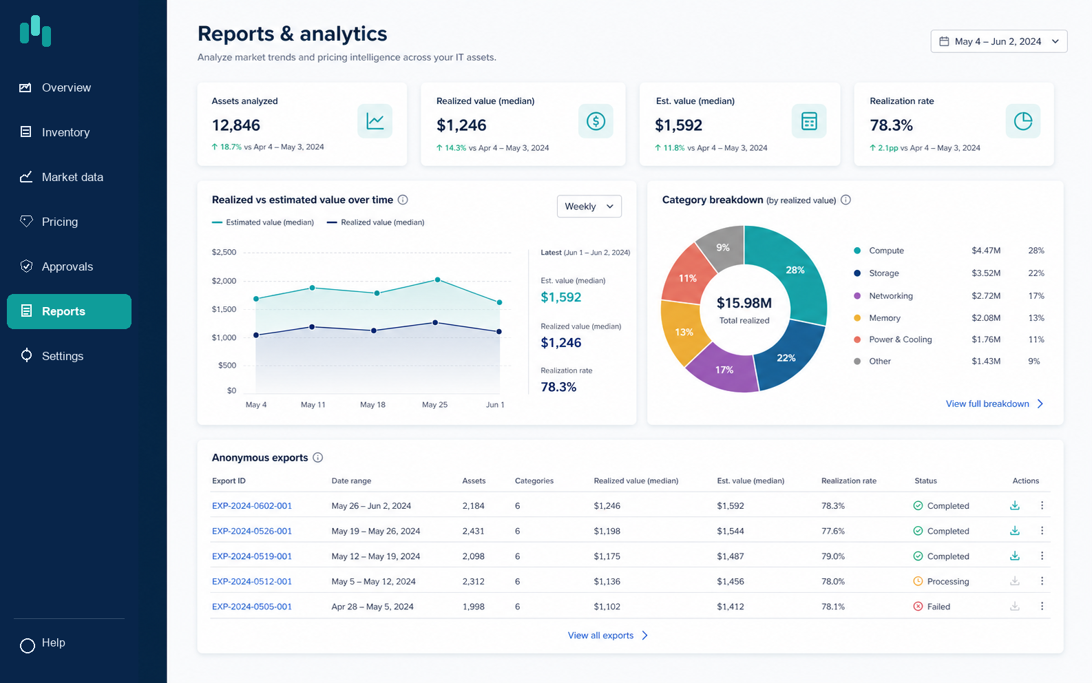The height and width of the screenshot is (683, 1092).
Task: Open more actions for EXP-2024-0512-001
Action: click(1042, 581)
